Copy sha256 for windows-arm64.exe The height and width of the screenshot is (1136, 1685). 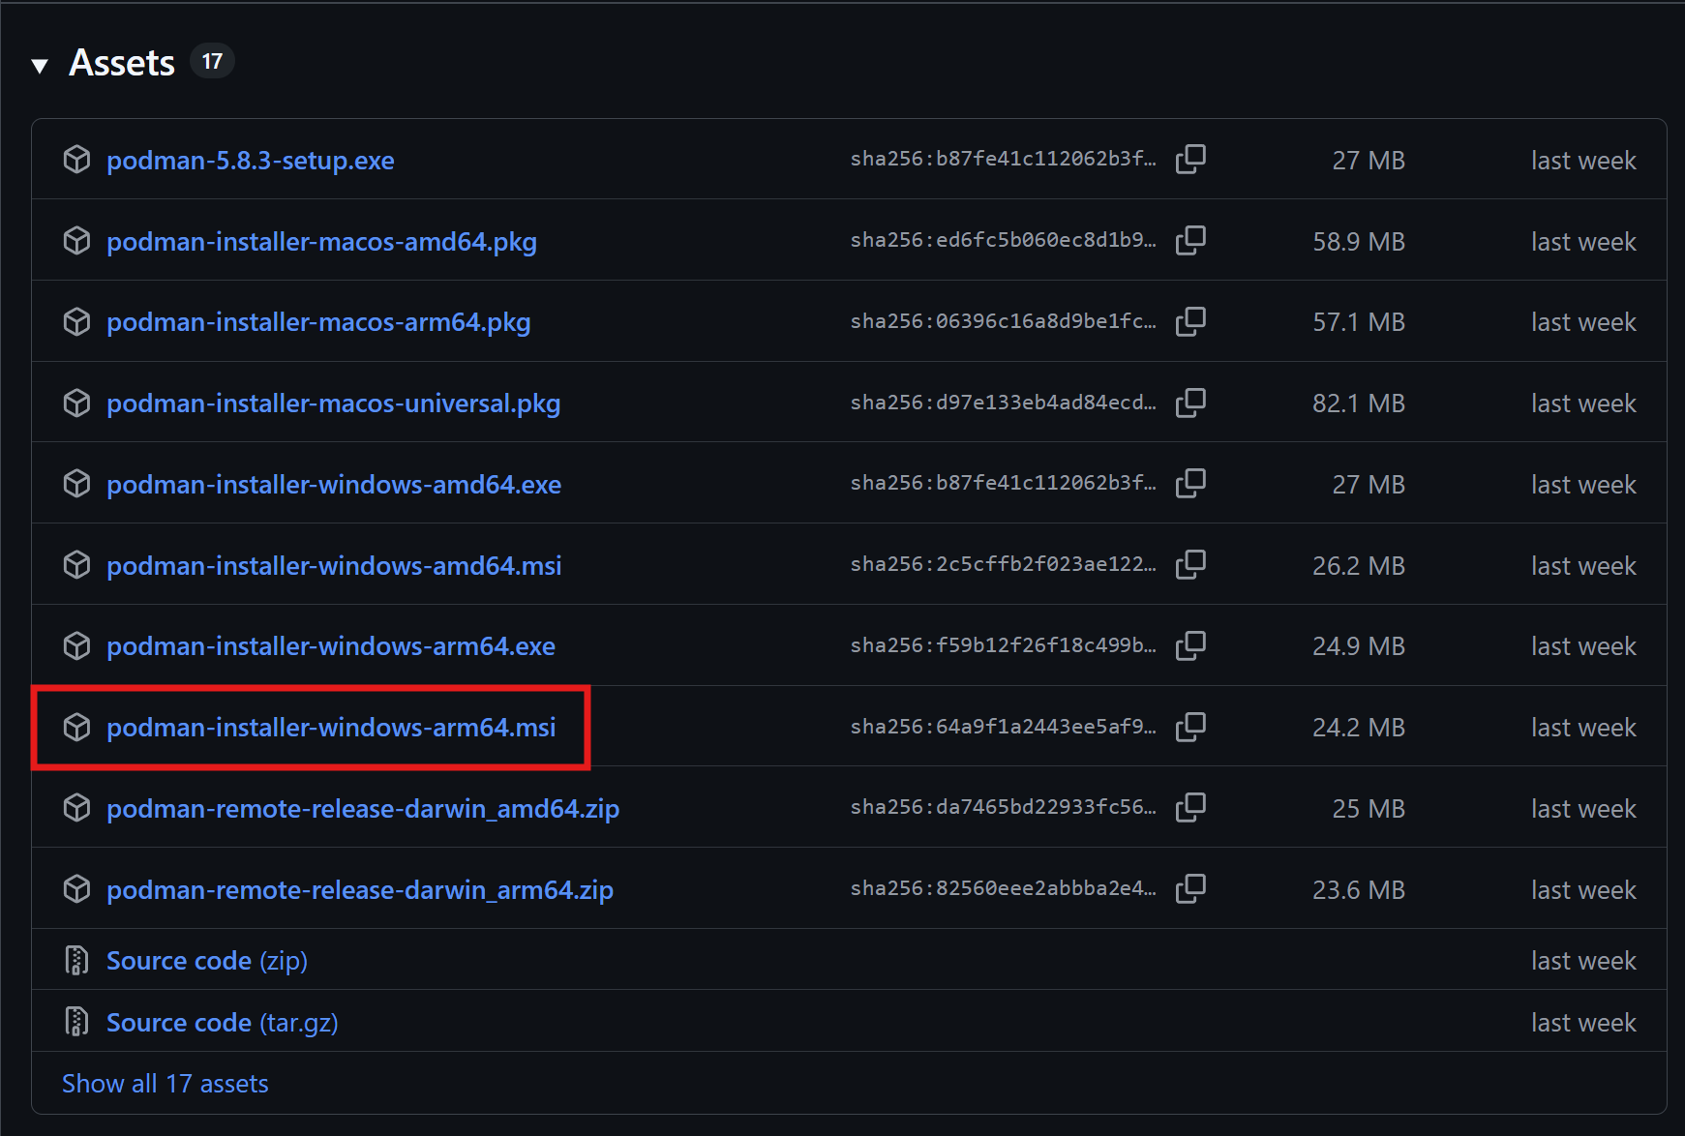click(1190, 645)
